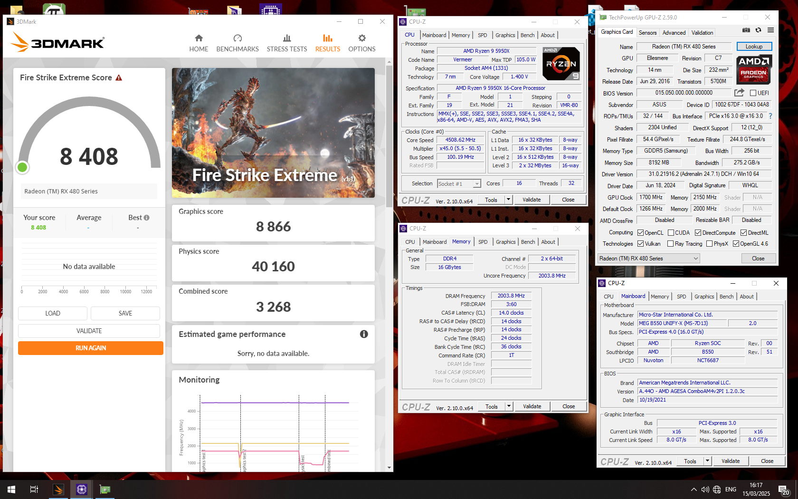Click the Fire Strike Extreme thumbnail image
The height and width of the screenshot is (499, 798).
tap(273, 133)
